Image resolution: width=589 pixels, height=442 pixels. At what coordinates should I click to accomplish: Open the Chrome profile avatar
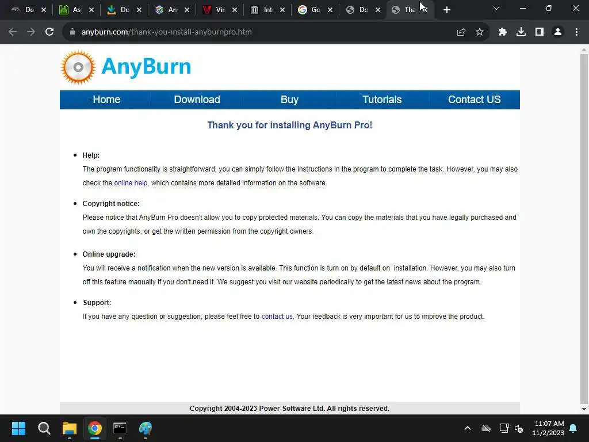click(x=558, y=32)
